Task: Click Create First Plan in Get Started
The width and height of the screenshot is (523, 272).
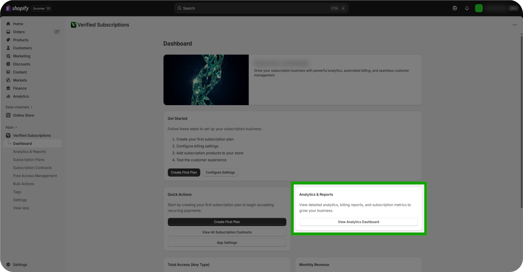Action: click(x=184, y=172)
